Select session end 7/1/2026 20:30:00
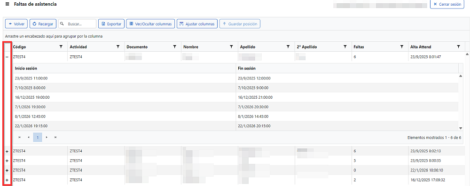Screen dimensions: 470x186 click(x=253, y=107)
